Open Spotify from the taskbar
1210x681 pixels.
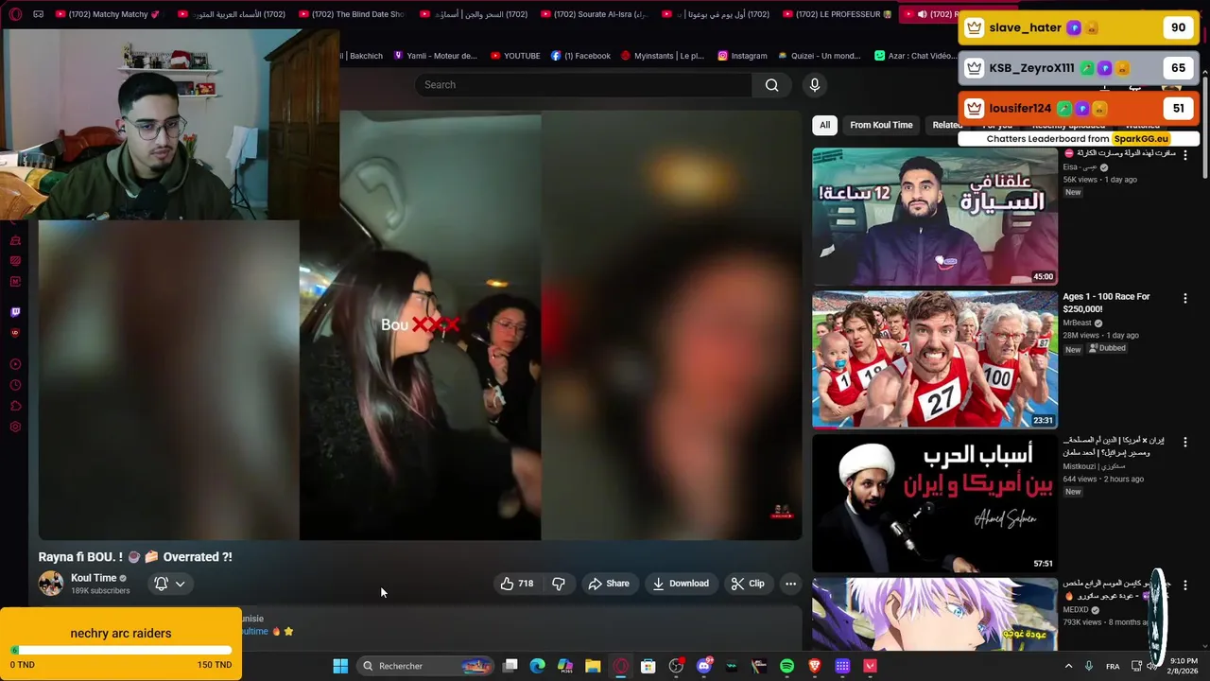(x=786, y=666)
